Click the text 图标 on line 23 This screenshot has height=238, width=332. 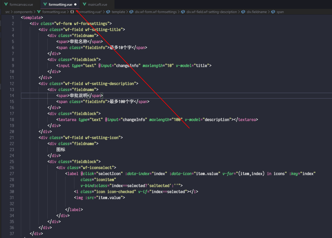pos(61,150)
